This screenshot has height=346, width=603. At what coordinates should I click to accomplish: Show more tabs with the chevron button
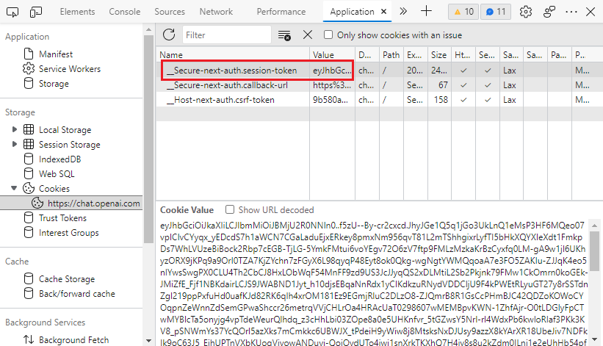point(402,12)
